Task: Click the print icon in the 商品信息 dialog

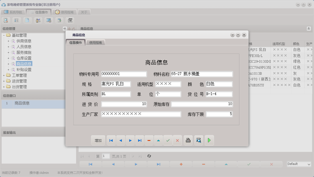Action: pyautogui.click(x=188, y=140)
